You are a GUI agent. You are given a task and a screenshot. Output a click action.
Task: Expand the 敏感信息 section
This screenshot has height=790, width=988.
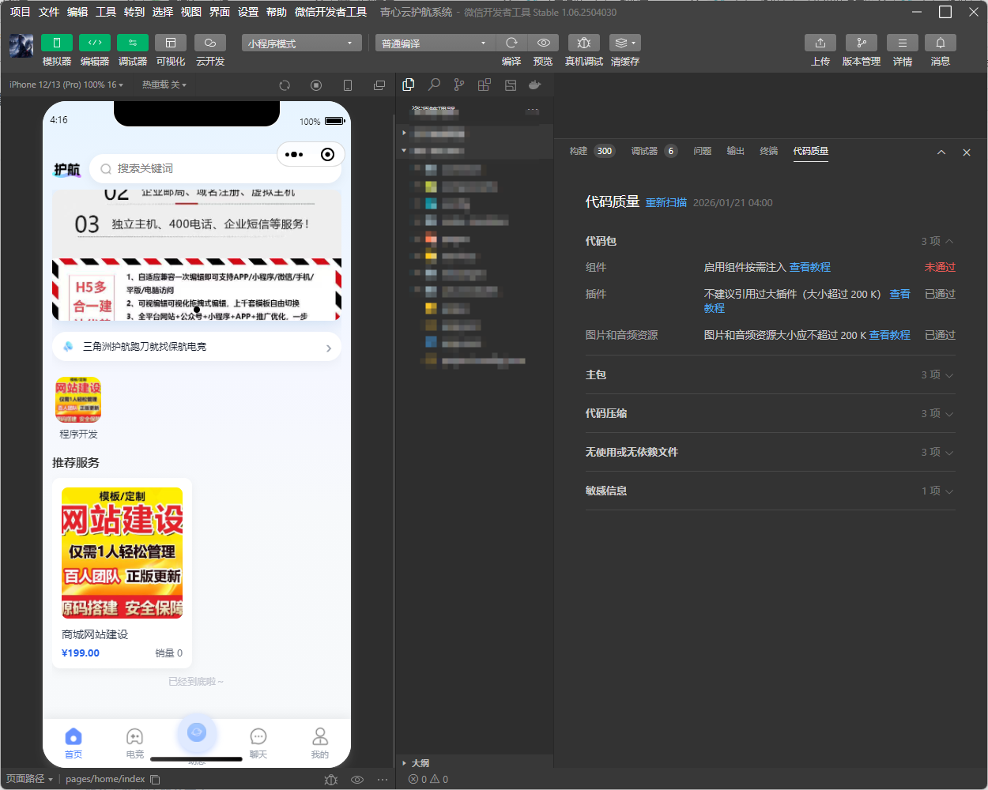pos(770,491)
